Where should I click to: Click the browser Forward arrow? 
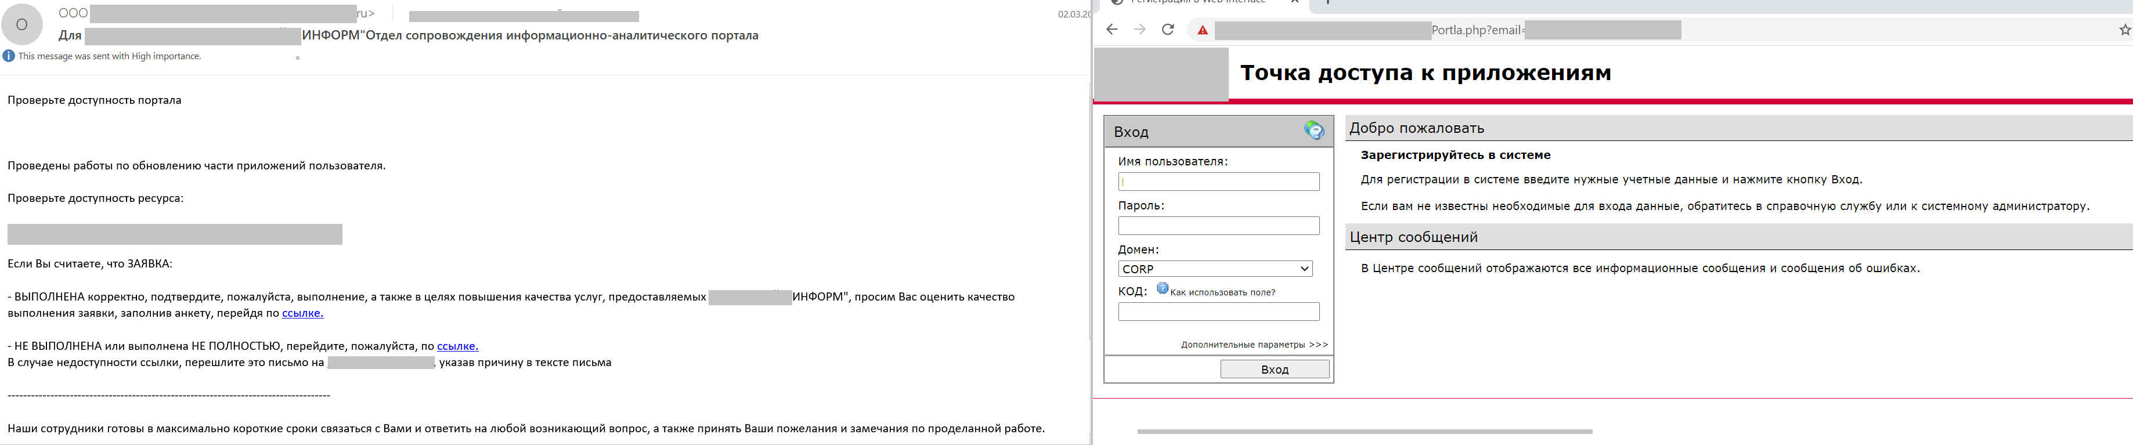(1140, 30)
